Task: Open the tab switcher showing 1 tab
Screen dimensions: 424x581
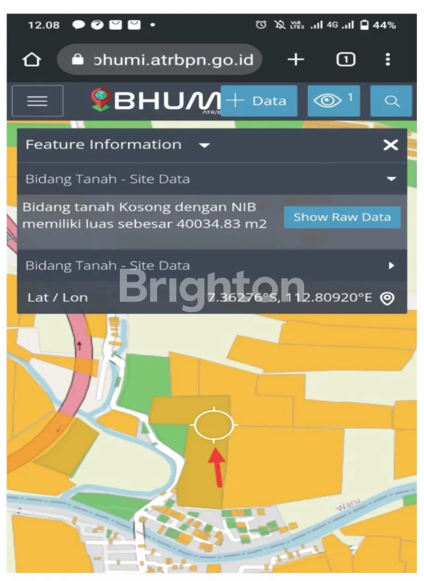Action: pos(345,60)
